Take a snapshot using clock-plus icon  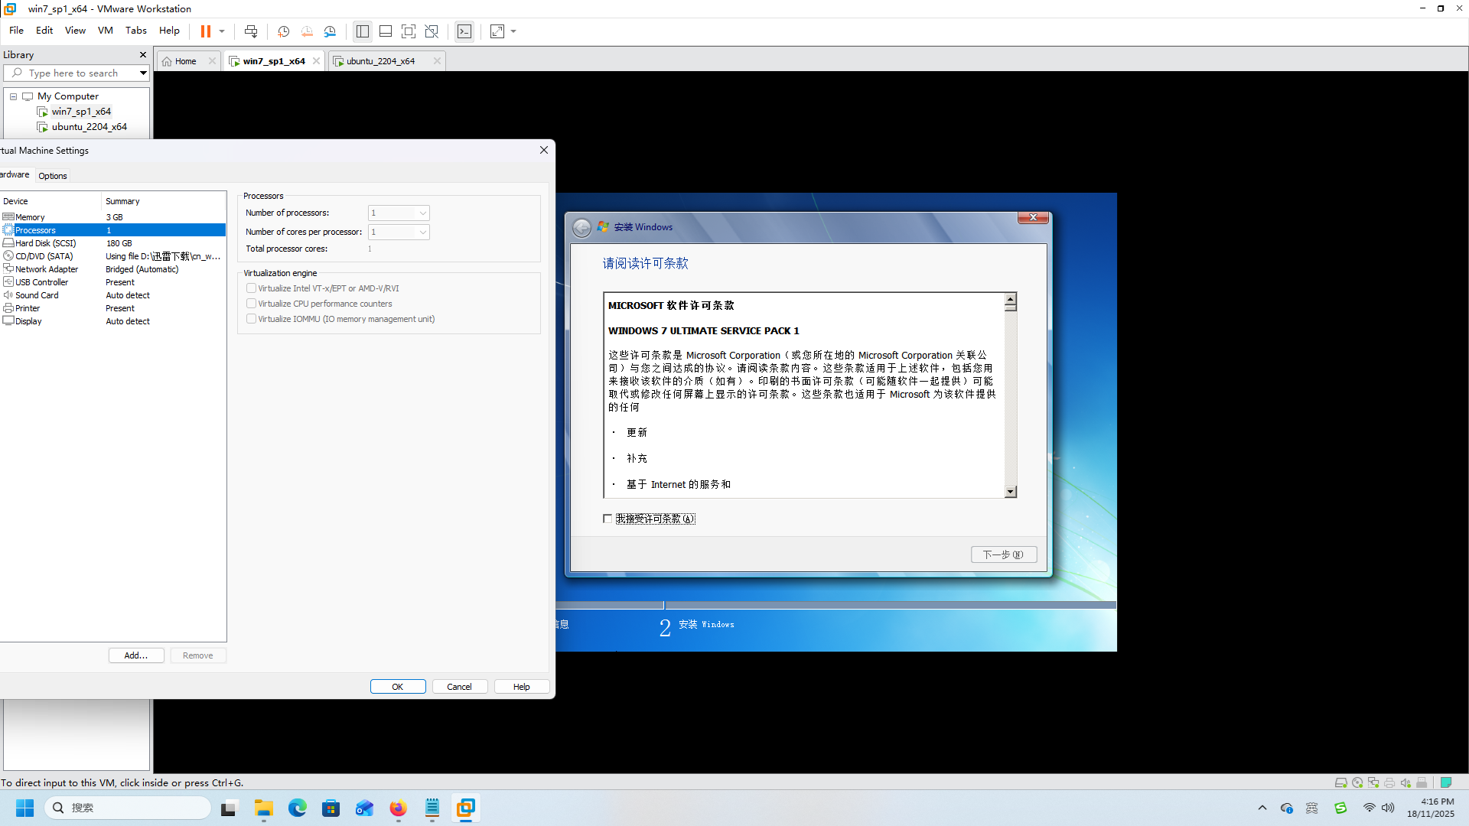283,31
